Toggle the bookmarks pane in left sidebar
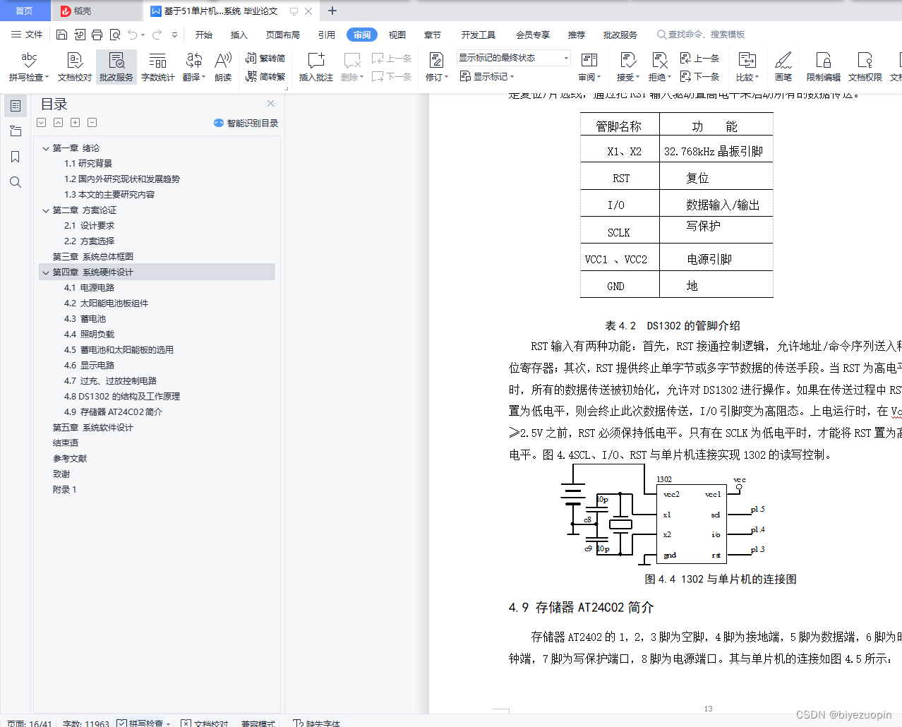 click(x=16, y=157)
